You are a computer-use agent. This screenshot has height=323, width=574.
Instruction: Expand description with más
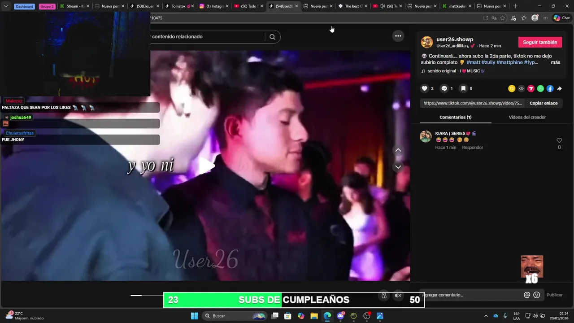(x=556, y=62)
